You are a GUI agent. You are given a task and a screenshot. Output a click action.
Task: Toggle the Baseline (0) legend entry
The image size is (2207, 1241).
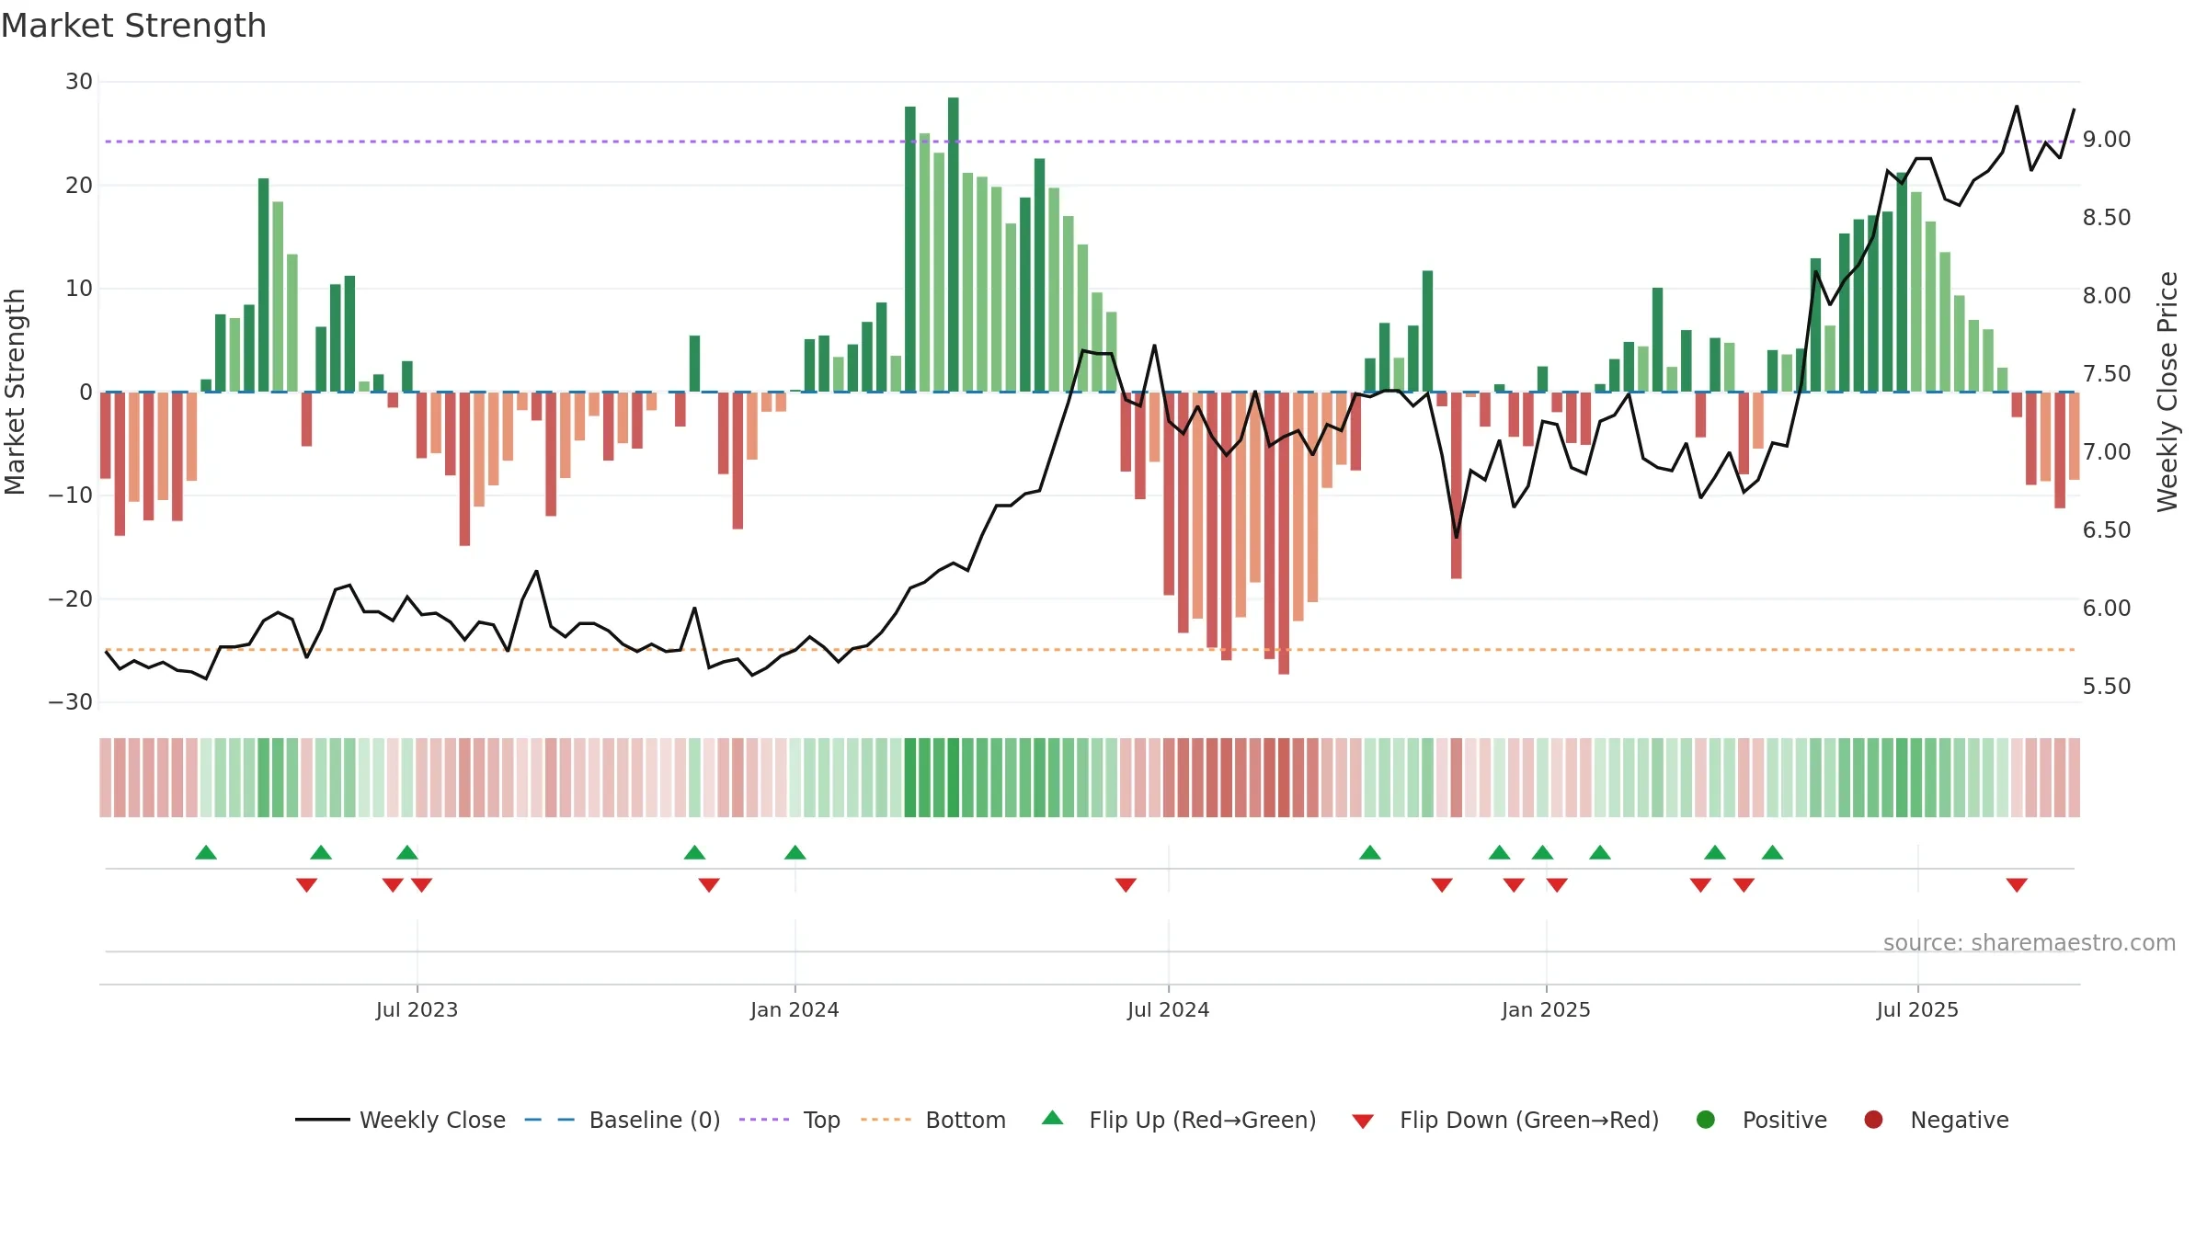pyautogui.click(x=623, y=1120)
